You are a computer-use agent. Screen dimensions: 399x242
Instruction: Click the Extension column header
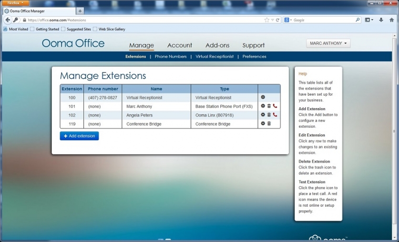coord(72,89)
